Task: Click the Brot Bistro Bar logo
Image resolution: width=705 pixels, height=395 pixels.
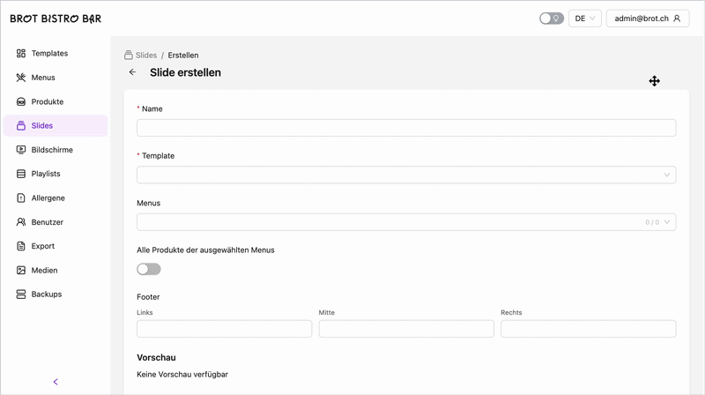Action: tap(56, 19)
